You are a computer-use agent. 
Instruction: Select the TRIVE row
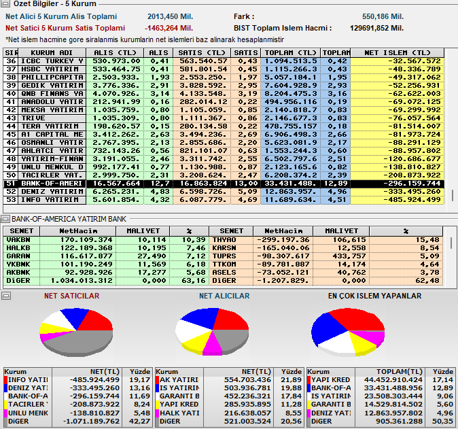click(x=224, y=118)
